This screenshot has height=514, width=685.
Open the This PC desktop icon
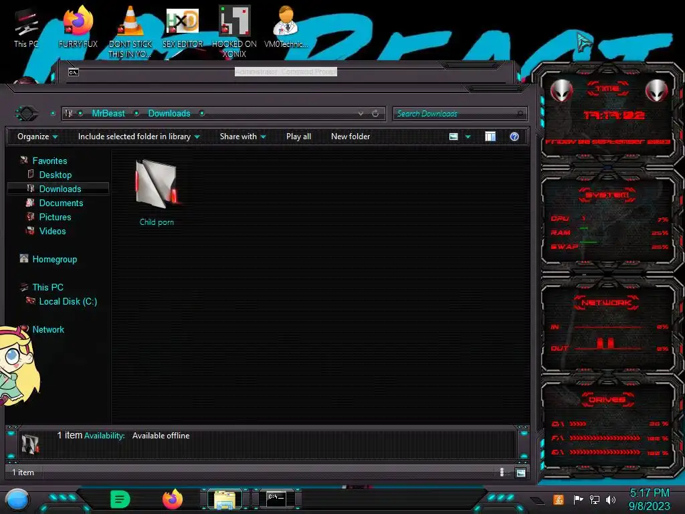point(26,28)
